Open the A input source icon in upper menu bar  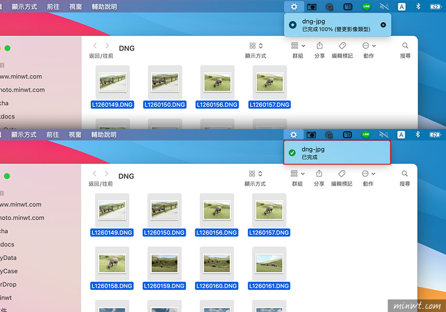click(401, 6)
